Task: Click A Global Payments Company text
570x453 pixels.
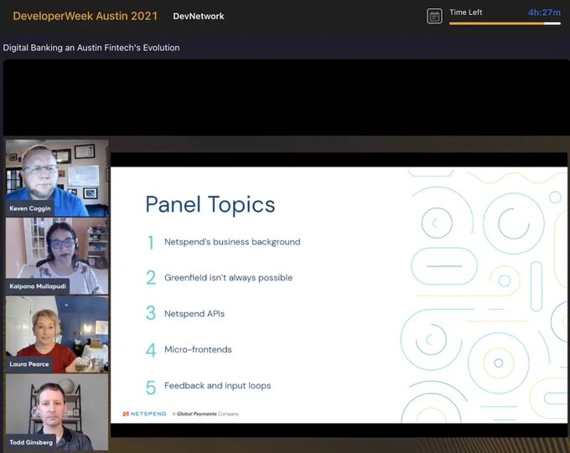Action: tap(205, 414)
